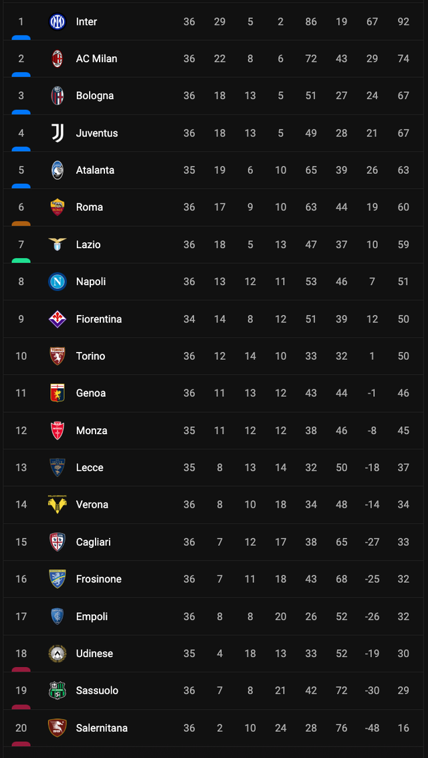Viewport: 428px width, 758px height.
Task: Click the Empoli team name
Action: click(x=92, y=616)
